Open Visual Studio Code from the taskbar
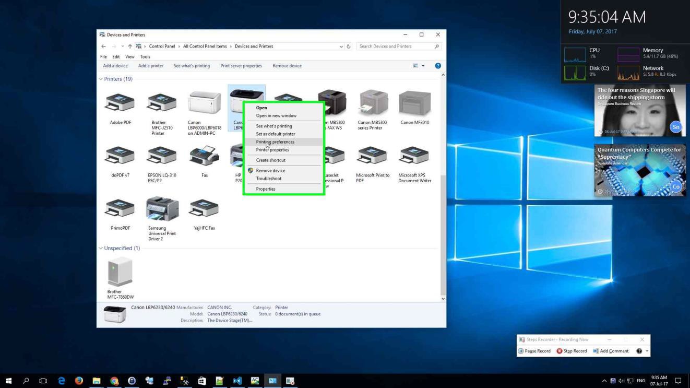Screen dimensions: 690x388 (237, 381)
